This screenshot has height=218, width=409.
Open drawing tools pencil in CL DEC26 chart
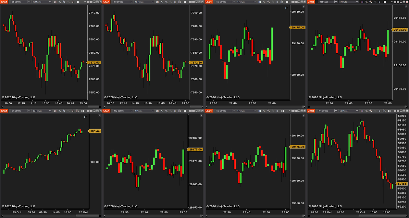tap(60, 111)
